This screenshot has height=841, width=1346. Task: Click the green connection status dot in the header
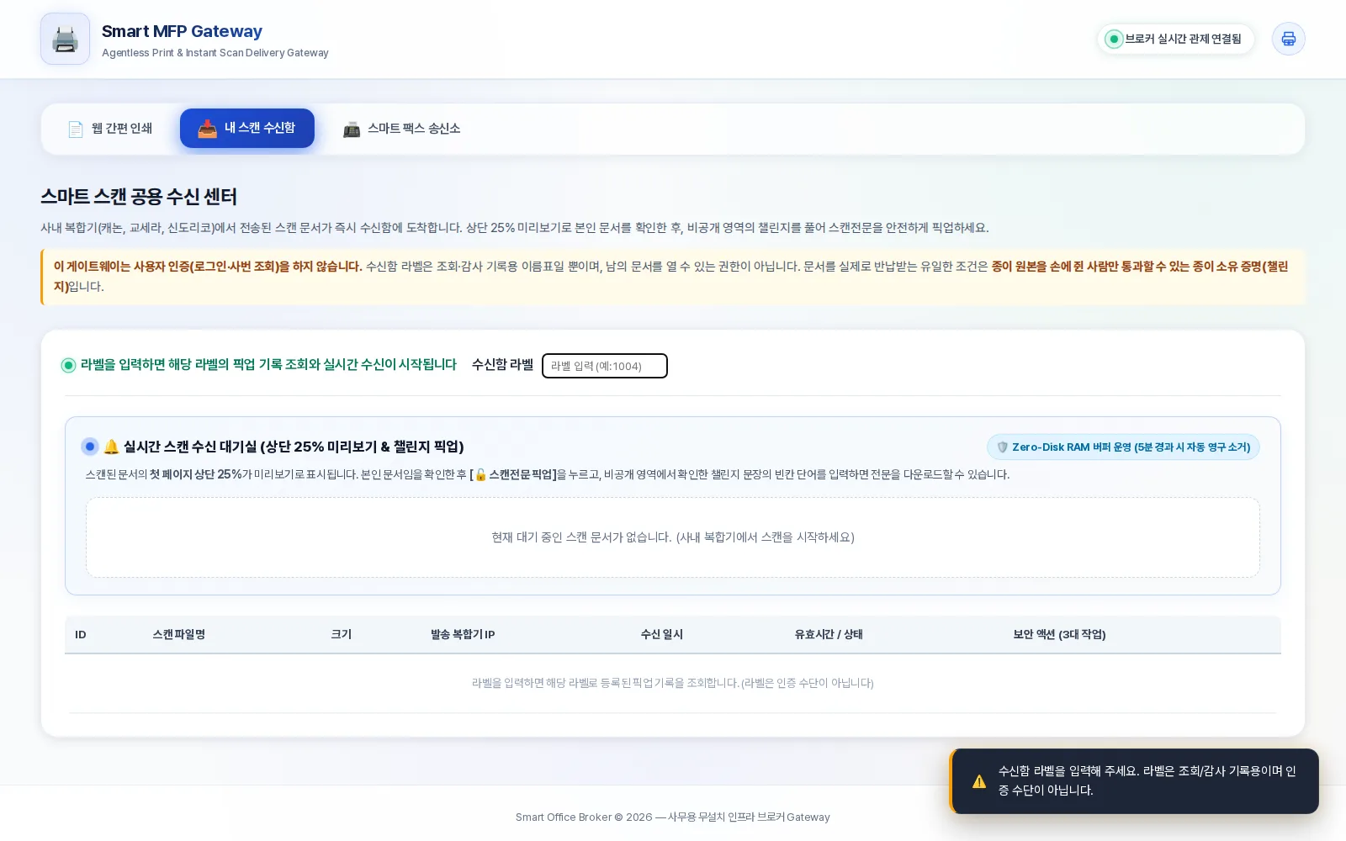tap(1114, 39)
